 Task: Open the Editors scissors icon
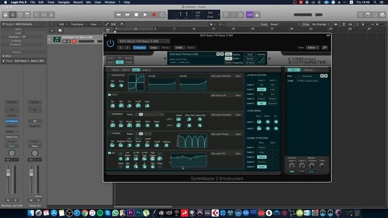[51, 15]
